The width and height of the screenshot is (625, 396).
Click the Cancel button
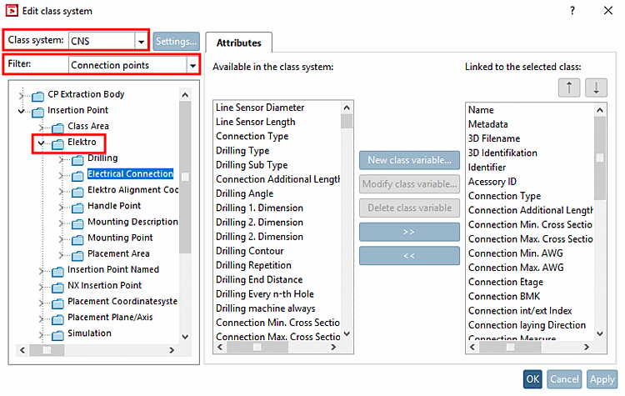pyautogui.click(x=564, y=379)
